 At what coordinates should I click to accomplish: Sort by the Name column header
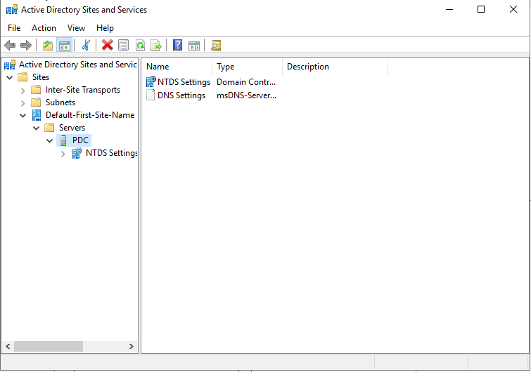tap(177, 67)
